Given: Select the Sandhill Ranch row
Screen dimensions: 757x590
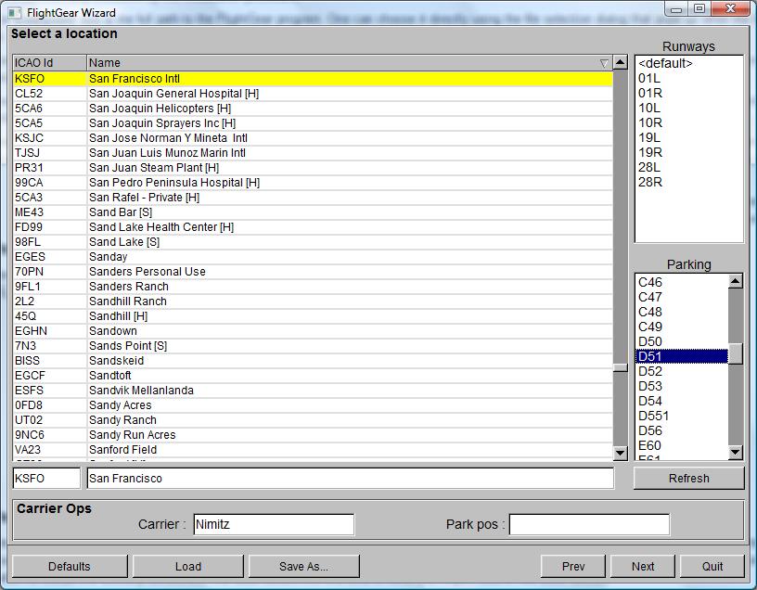Looking at the screenshot, I should (x=313, y=301).
